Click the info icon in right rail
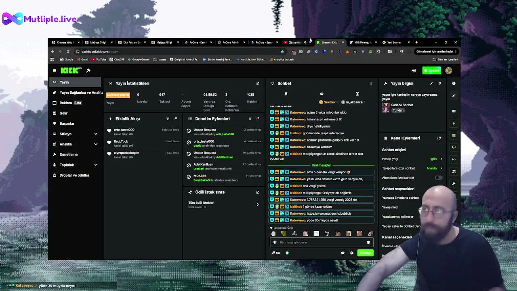Image resolution: width=517 pixels, height=291 pixels. [454, 84]
